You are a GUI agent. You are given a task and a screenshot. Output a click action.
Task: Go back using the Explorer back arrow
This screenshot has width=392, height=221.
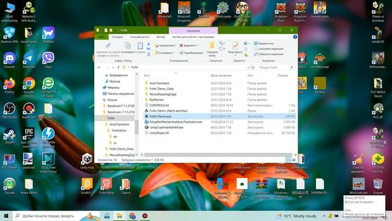99,68
